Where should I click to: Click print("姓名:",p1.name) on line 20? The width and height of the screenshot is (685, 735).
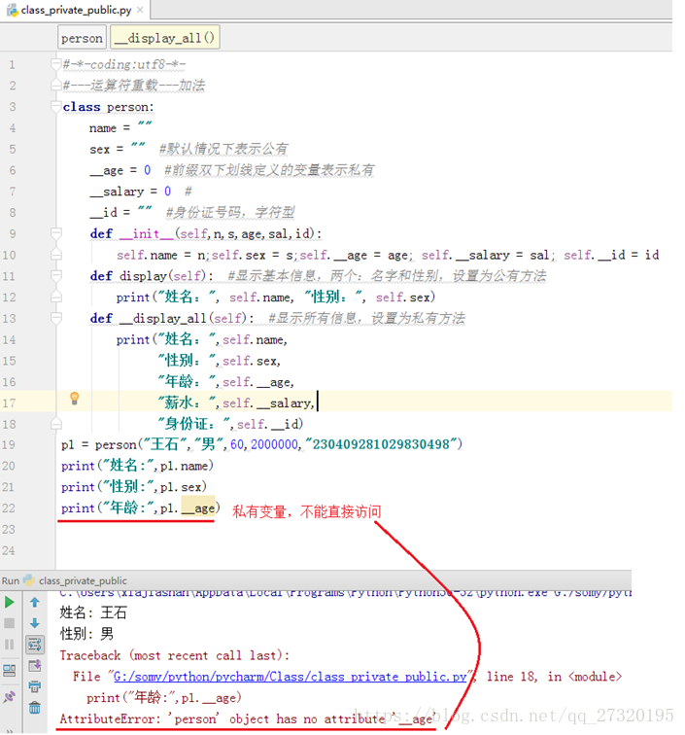coord(137,466)
